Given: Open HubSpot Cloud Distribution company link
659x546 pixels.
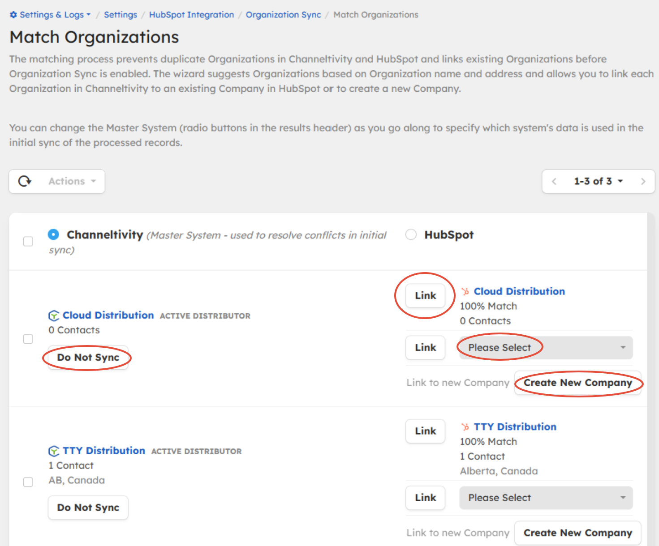Looking at the screenshot, I should coord(519,291).
